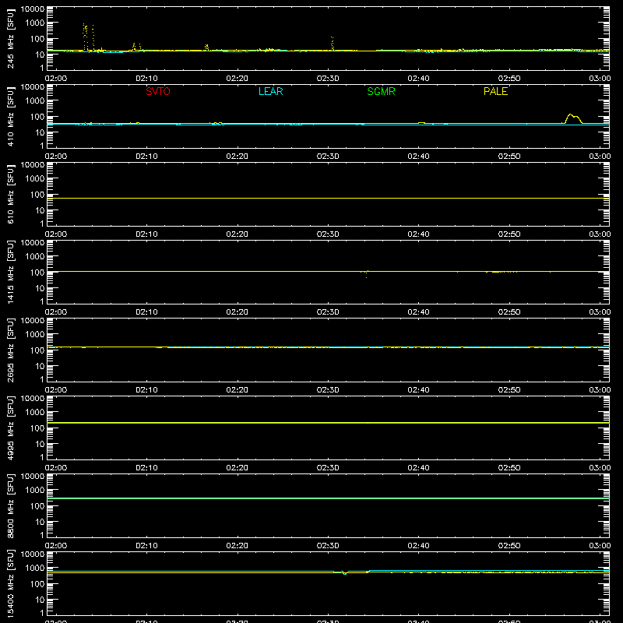Click the 02:00 tick label under 8800 MHz plot

[x=56, y=546]
